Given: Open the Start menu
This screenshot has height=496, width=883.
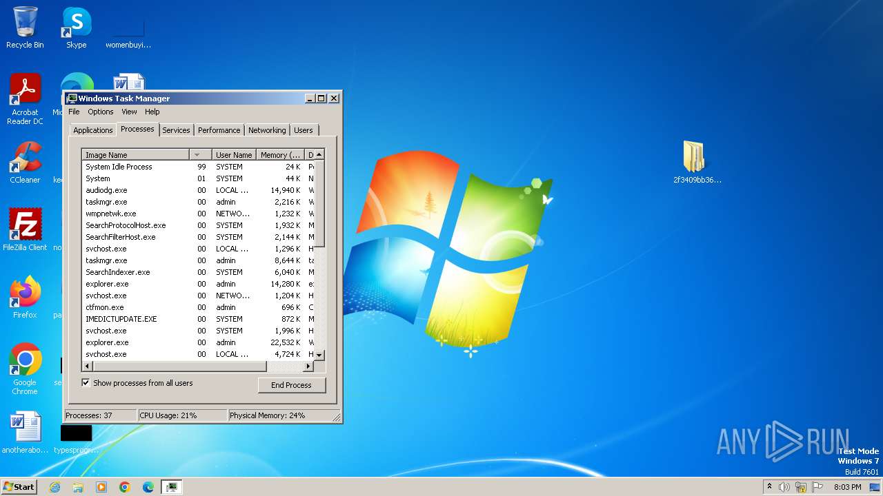Looking at the screenshot, I should 19,487.
